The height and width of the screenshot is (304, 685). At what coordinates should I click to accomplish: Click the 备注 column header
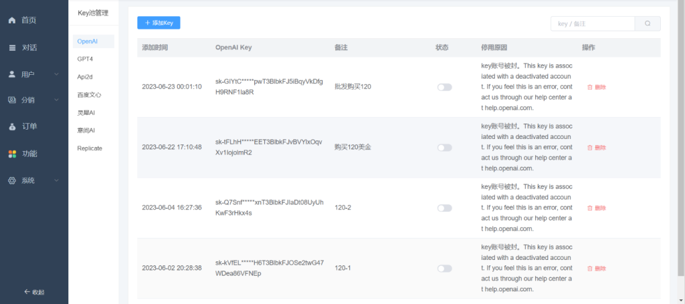pyautogui.click(x=340, y=47)
